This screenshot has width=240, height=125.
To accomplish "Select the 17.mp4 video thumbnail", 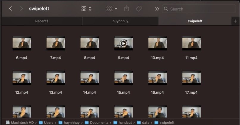I will coord(191,78).
